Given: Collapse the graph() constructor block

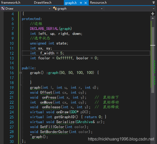Looking at the screenshot, I should pos(21,73).
